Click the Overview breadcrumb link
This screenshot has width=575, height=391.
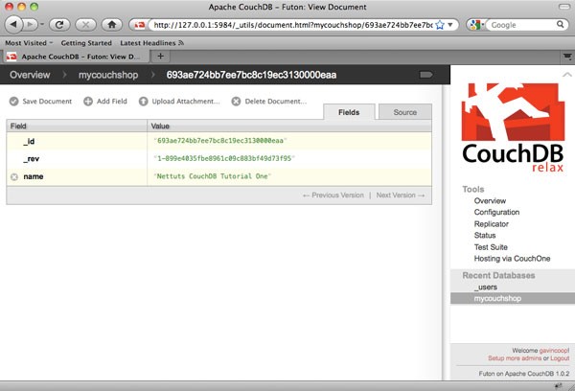pos(30,75)
